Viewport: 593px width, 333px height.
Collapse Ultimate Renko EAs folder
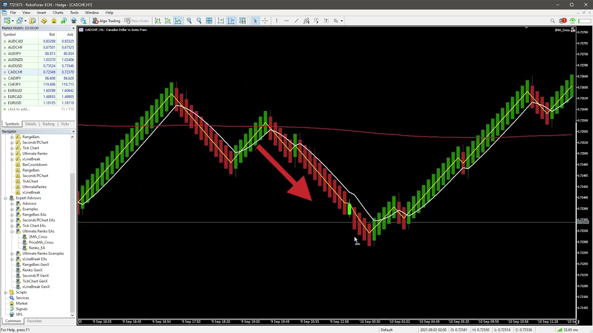point(12,231)
